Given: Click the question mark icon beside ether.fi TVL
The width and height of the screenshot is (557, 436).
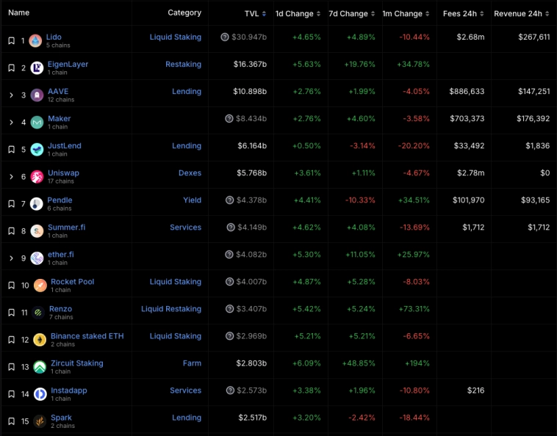Looking at the screenshot, I should click(229, 255).
